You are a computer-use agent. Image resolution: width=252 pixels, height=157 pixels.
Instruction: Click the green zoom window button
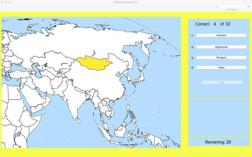pyautogui.click(x=9, y=2)
